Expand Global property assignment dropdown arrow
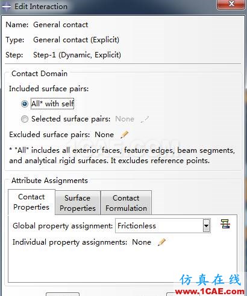Image resolution: width=247 pixels, height=296 pixels. (x=206, y=226)
